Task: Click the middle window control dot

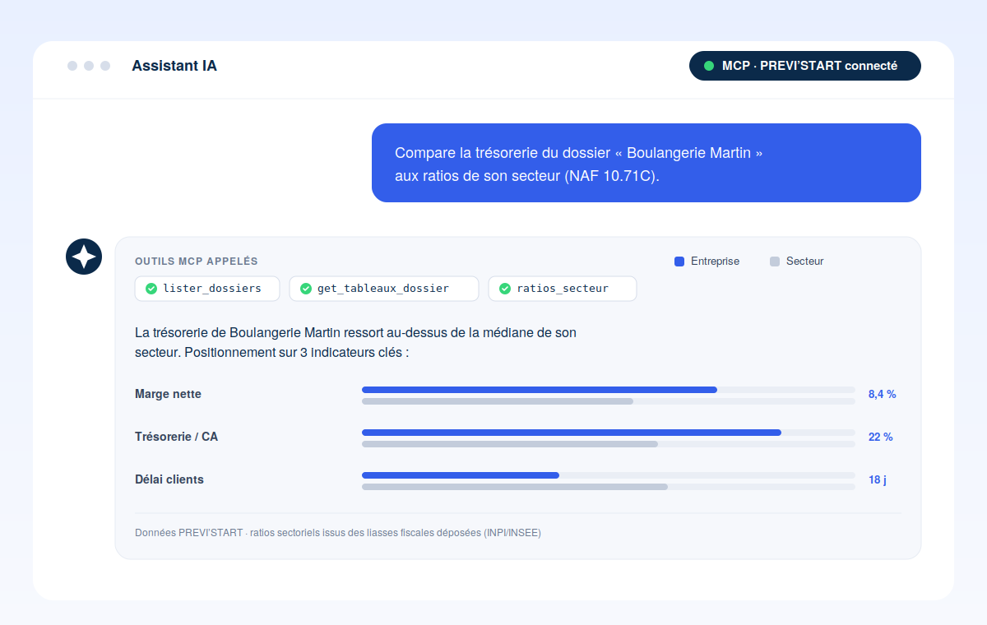Action: [89, 66]
